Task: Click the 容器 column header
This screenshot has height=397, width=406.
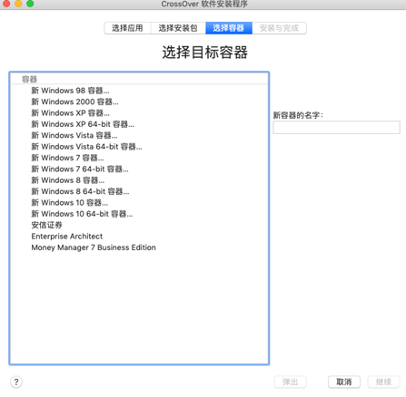Action: point(139,79)
